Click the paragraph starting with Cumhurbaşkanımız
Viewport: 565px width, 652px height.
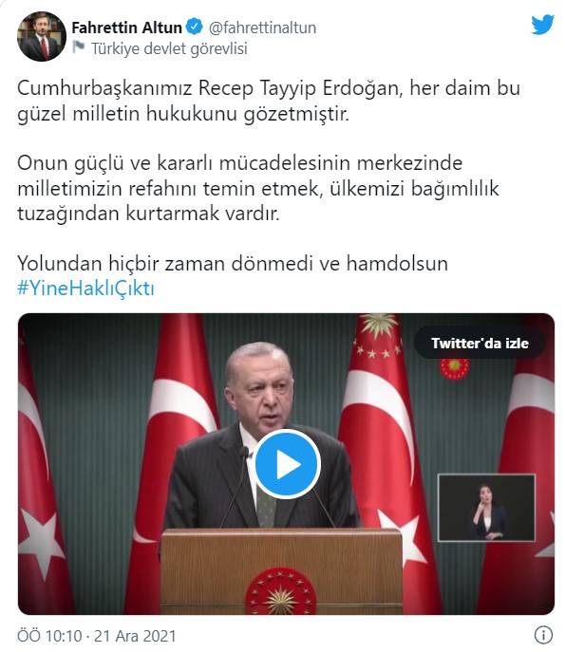269,101
